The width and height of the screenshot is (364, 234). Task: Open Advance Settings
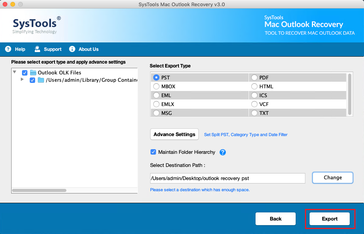(174, 134)
